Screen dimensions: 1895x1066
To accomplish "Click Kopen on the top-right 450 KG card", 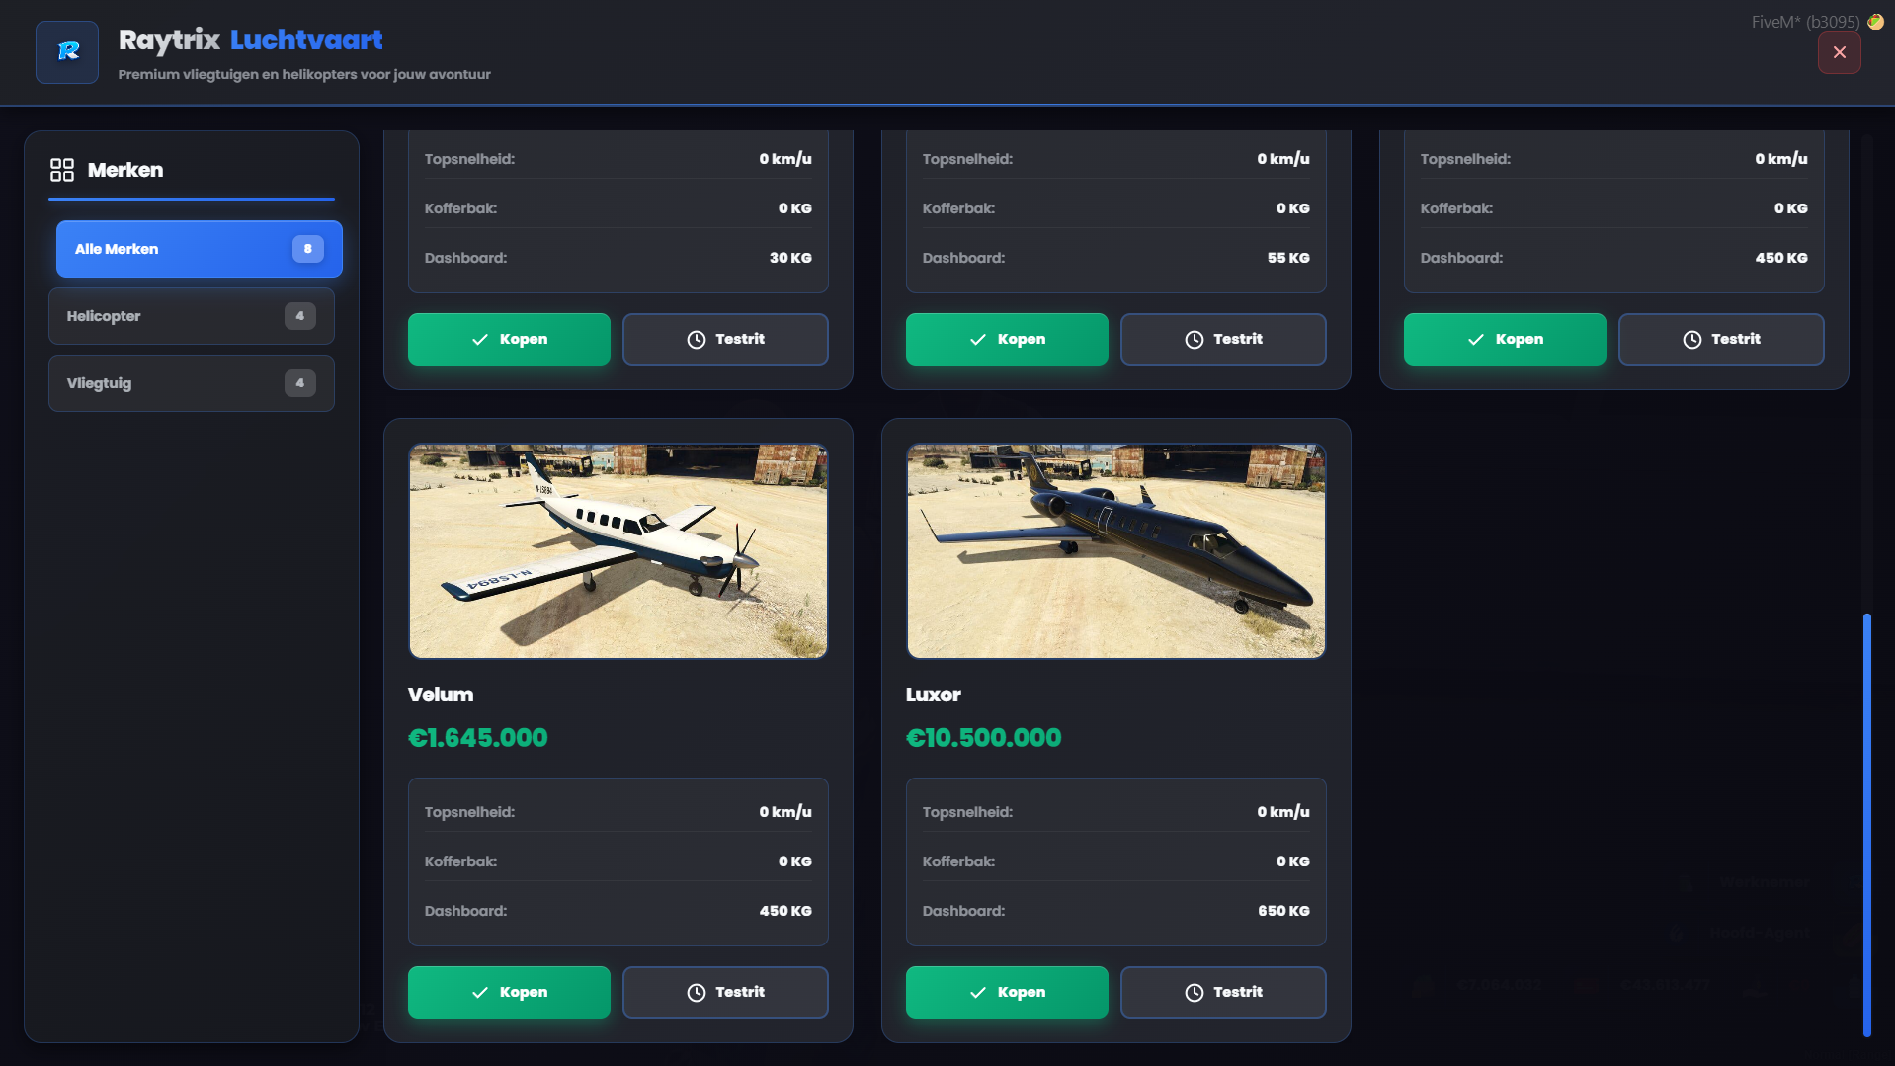I will tap(1505, 339).
